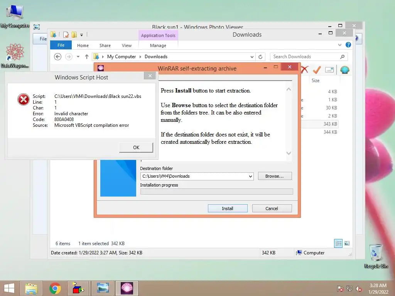Open the colored blocks taskbar app
Image resolution: width=395 pixels, height=296 pixels.
pyautogui.click(x=78, y=288)
